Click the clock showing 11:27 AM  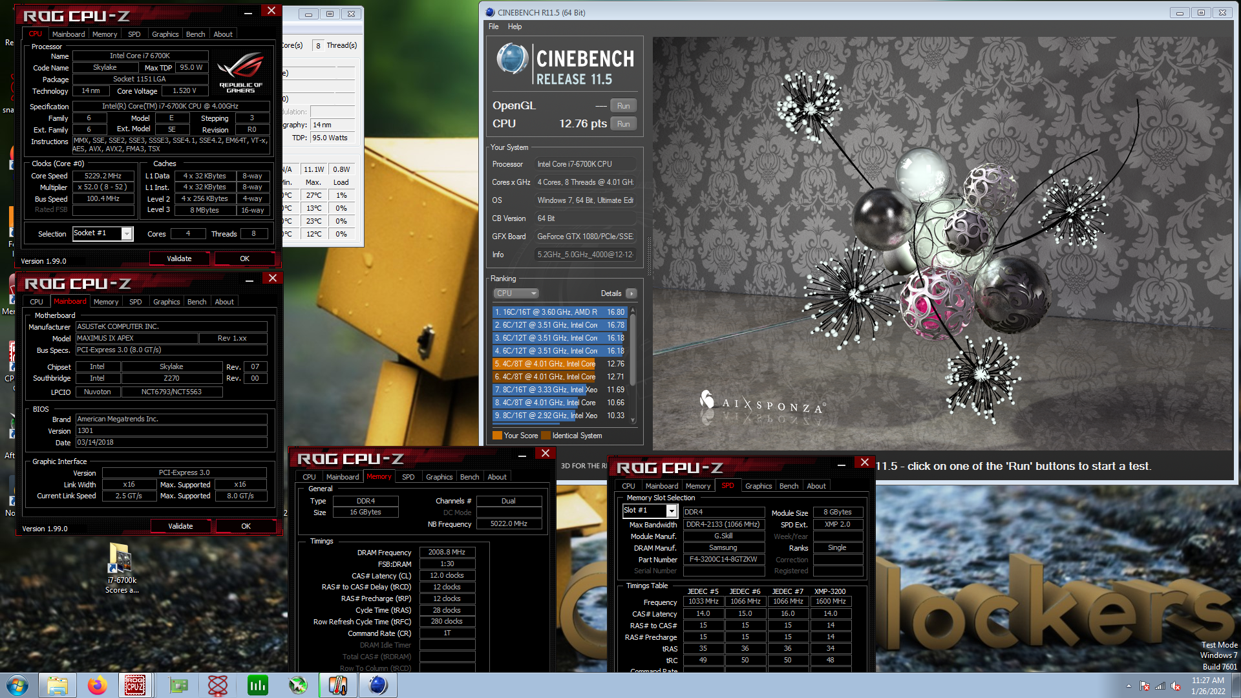click(x=1208, y=685)
